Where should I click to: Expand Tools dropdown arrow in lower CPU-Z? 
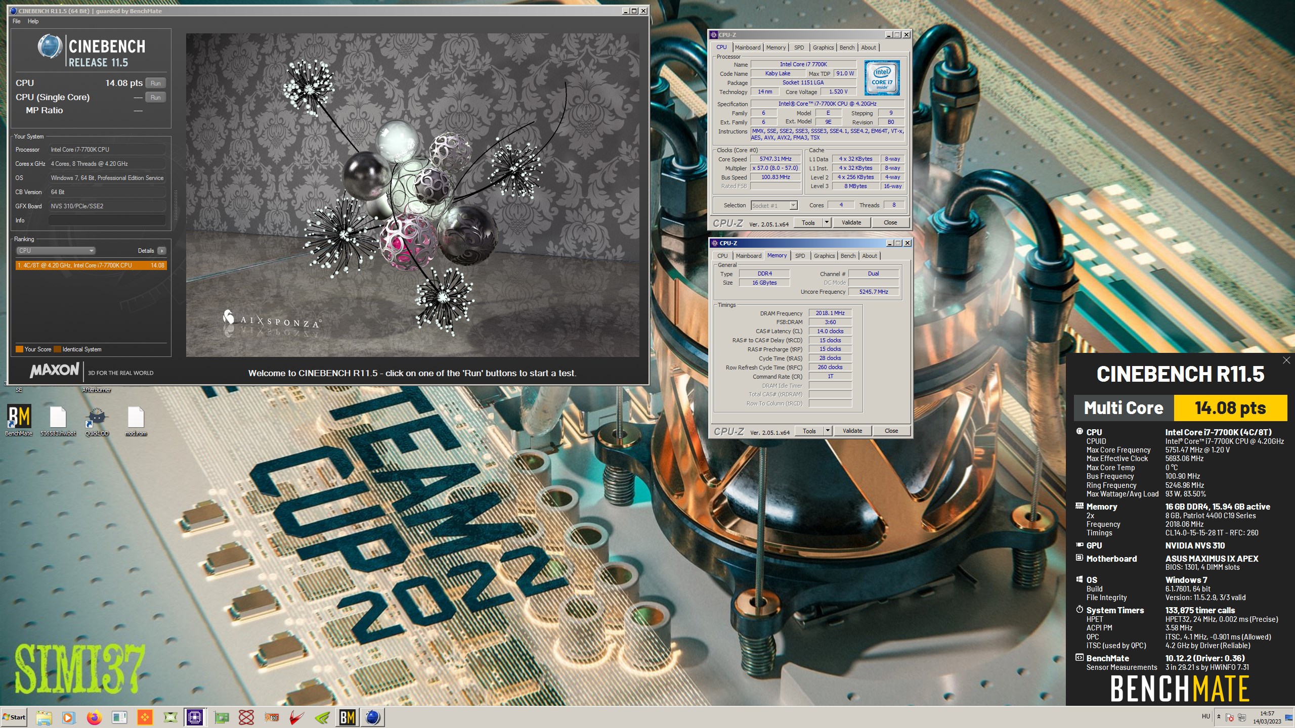(828, 431)
